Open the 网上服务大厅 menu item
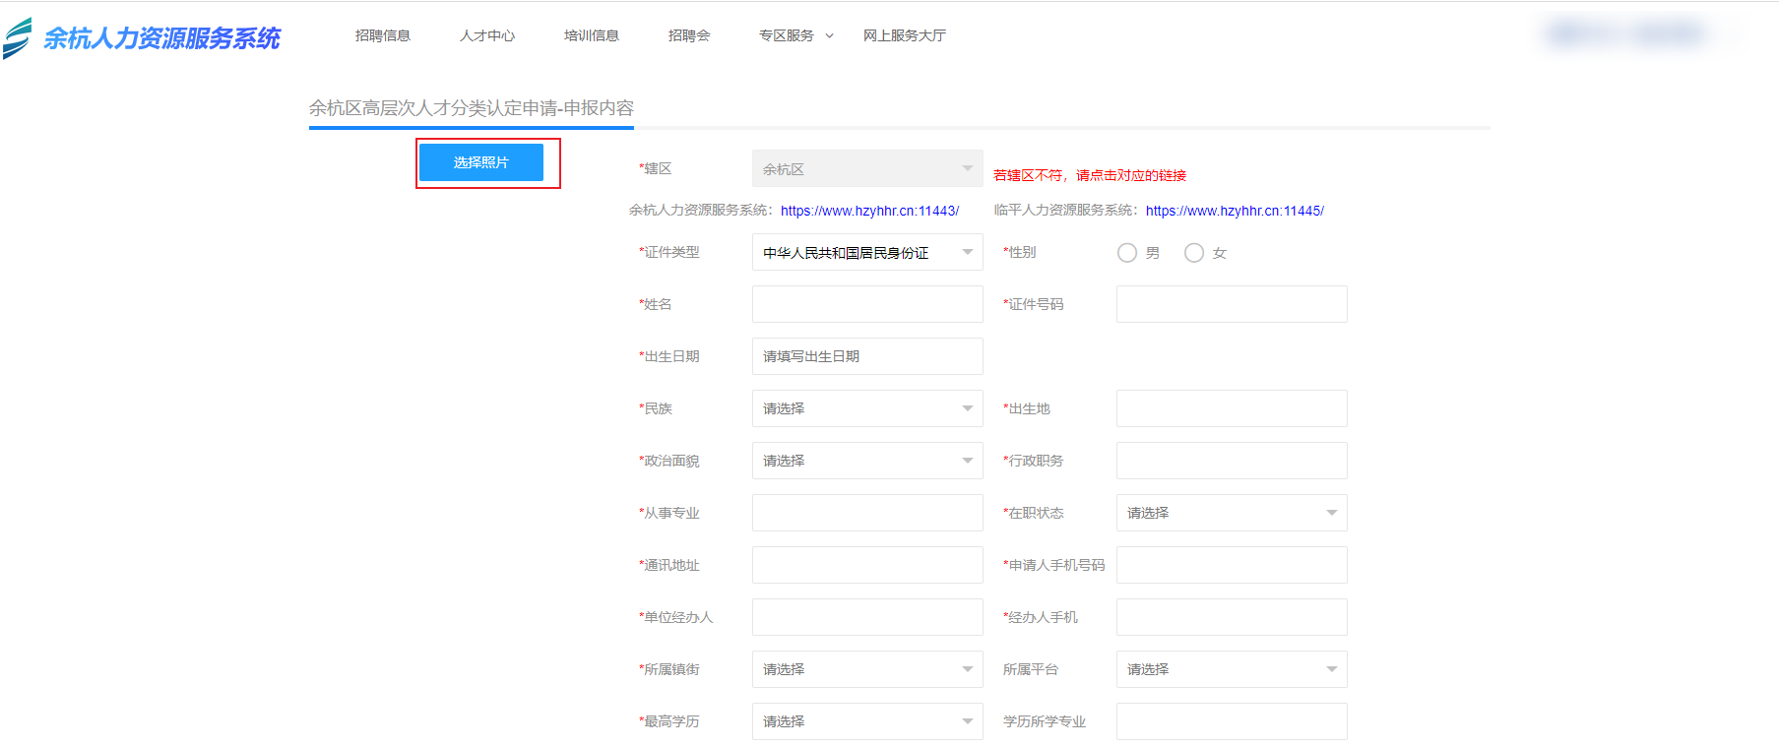1779x747 pixels. (904, 35)
